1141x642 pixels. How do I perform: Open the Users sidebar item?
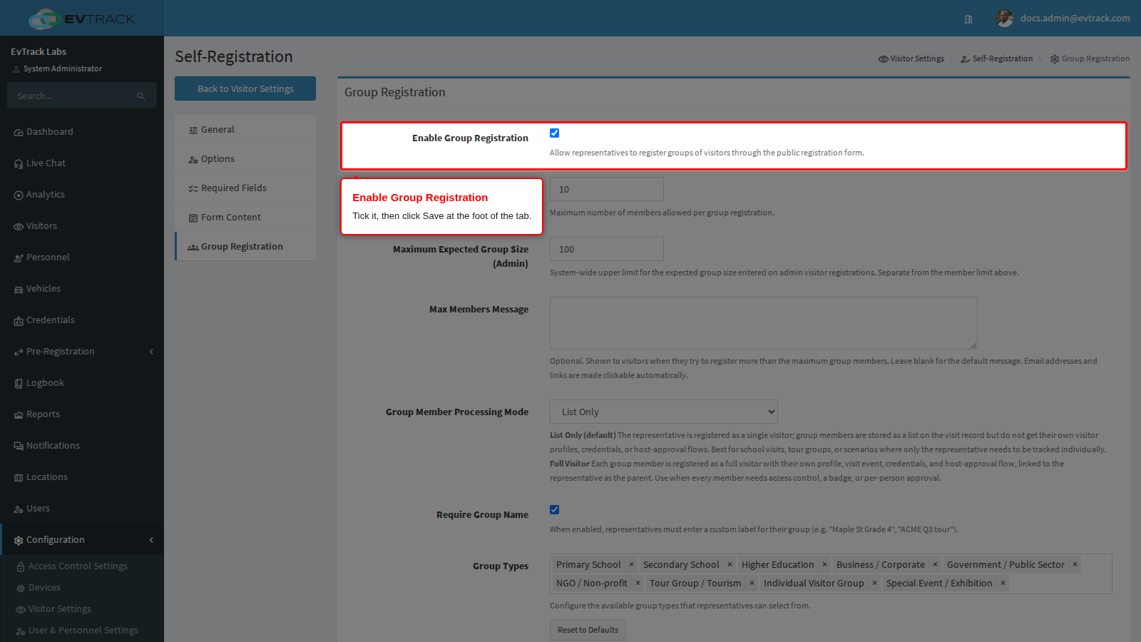pyautogui.click(x=82, y=509)
